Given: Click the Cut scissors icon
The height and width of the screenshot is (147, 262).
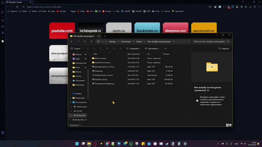Looking at the screenshot, I should (x=88, y=49).
